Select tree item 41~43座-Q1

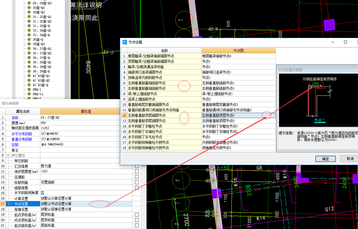[41, 76]
